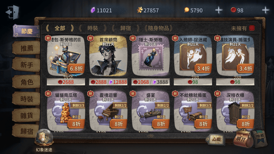Click the exit door icon
This screenshot has height=154, width=274.
12,12
